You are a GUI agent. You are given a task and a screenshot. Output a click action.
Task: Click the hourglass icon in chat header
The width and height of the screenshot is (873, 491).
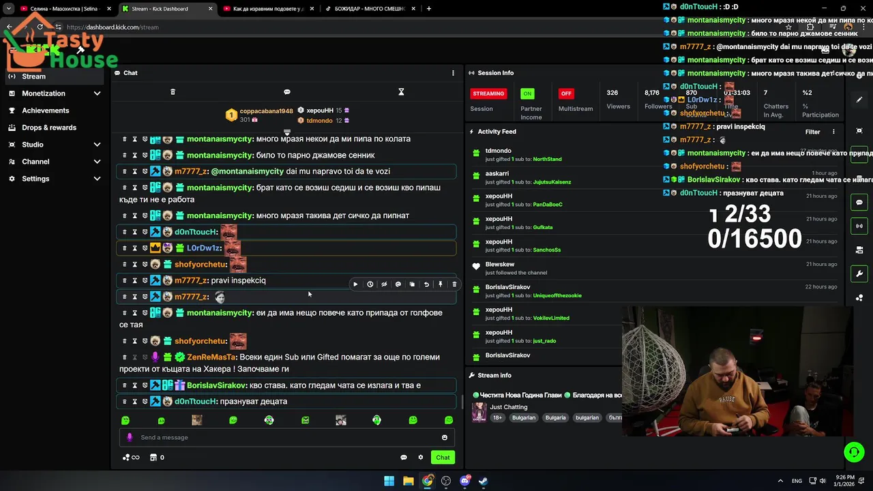coord(401,92)
